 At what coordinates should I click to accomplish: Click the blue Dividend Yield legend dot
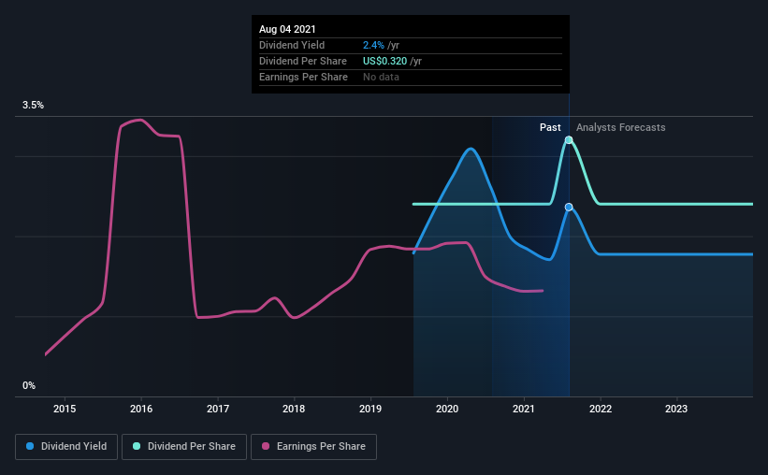click(30, 446)
